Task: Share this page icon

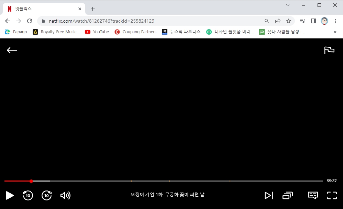Action: [278, 21]
